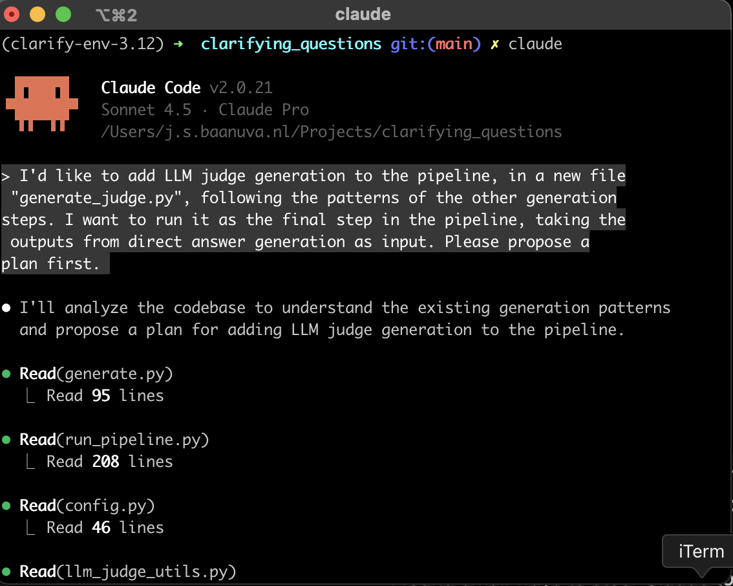This screenshot has height=586, width=733.
Task: Minimize the window using the yellow button
Action: (37, 14)
